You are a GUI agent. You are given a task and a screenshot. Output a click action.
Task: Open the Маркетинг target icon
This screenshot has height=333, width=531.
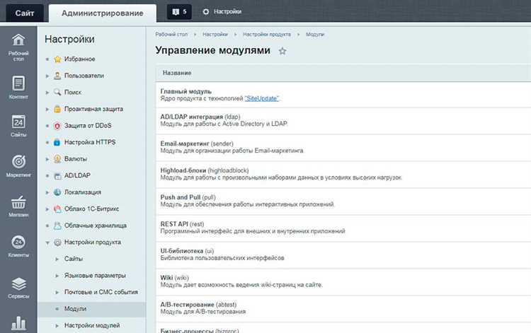pos(18,162)
